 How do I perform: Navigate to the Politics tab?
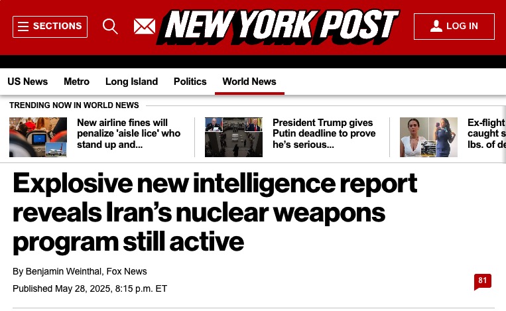(190, 82)
